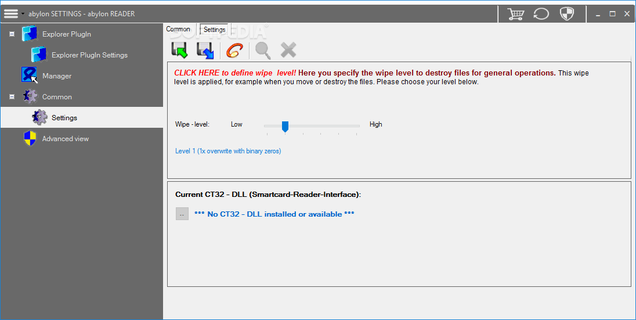Open Advanced view from the sidebar
The image size is (636, 320).
click(x=66, y=138)
